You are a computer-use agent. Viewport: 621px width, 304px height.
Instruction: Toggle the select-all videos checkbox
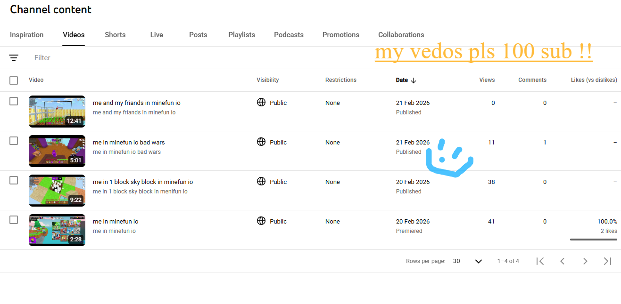(14, 80)
